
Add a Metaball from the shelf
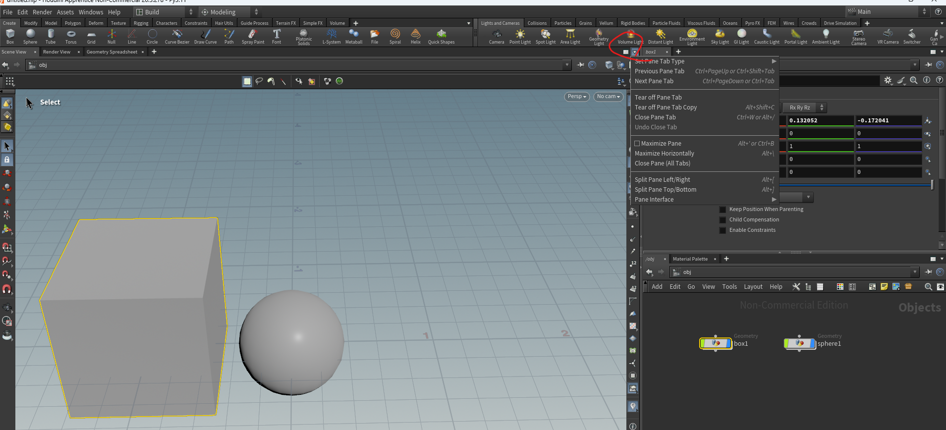[x=354, y=36]
